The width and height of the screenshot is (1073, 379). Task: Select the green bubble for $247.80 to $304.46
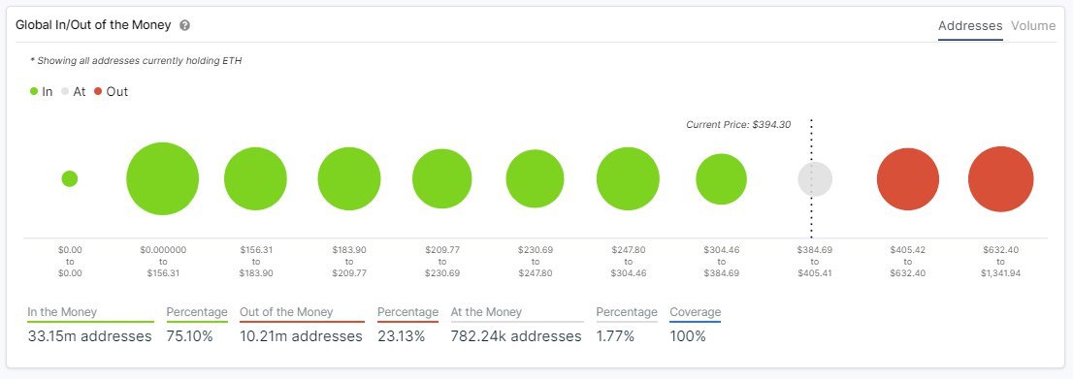pos(629,178)
